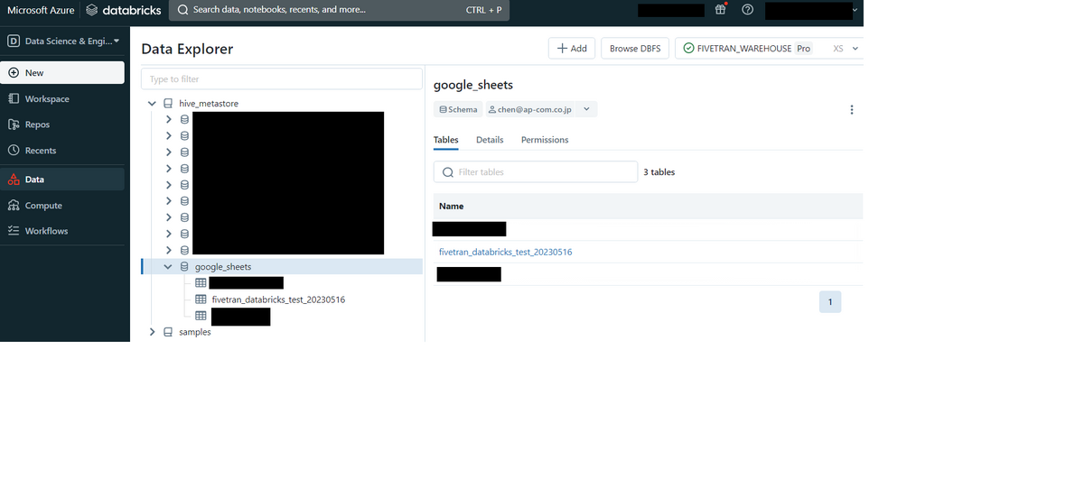Click the Filter tables search field
The height and width of the screenshot is (479, 1084).
coord(536,171)
